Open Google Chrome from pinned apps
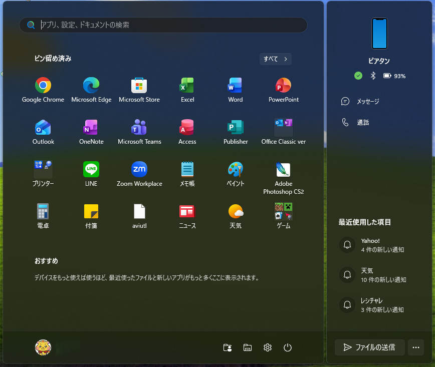Image resolution: width=435 pixels, height=367 pixels. 43,90
